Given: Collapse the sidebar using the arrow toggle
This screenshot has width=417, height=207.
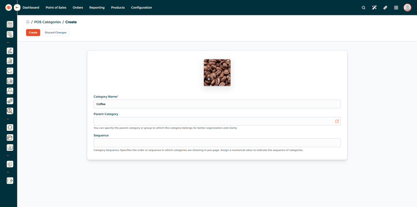Looking at the screenshot, I should click(x=17, y=8).
